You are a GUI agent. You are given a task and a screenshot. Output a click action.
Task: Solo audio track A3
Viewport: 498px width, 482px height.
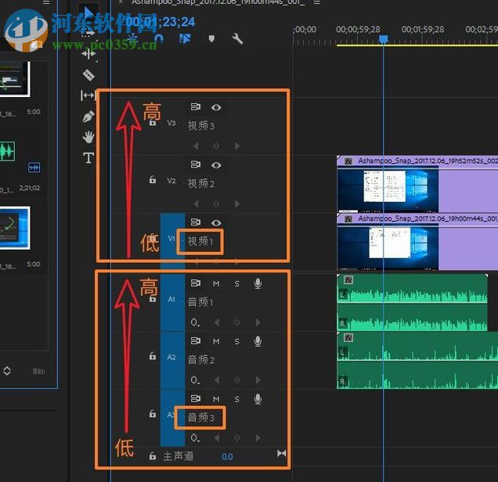[236, 399]
